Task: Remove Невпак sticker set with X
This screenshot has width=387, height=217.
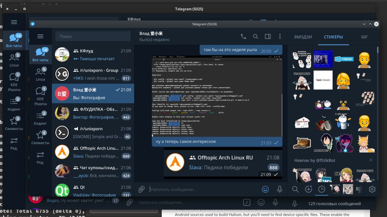Action: pyautogui.click(x=371, y=160)
